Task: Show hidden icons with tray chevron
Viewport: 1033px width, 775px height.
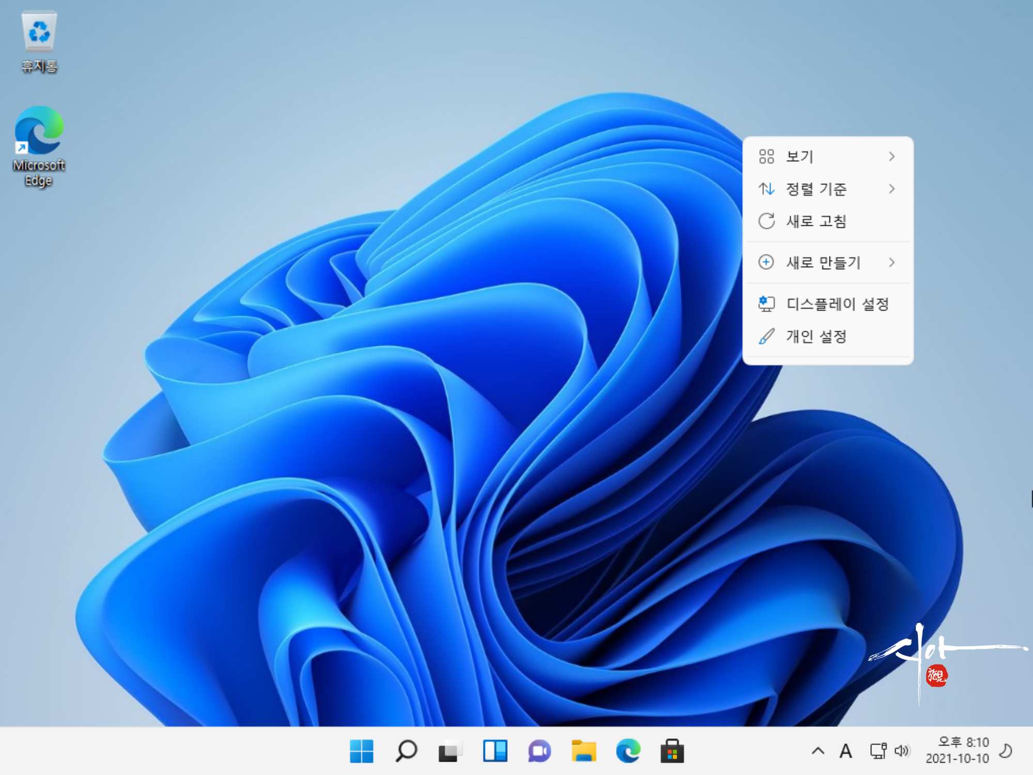Action: (x=818, y=751)
